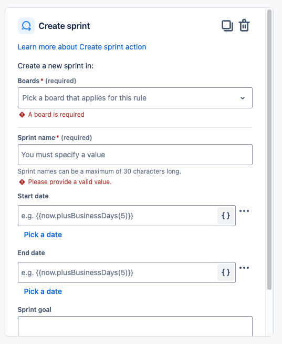Pick a date under End date
282x344 pixels.
pos(43,291)
